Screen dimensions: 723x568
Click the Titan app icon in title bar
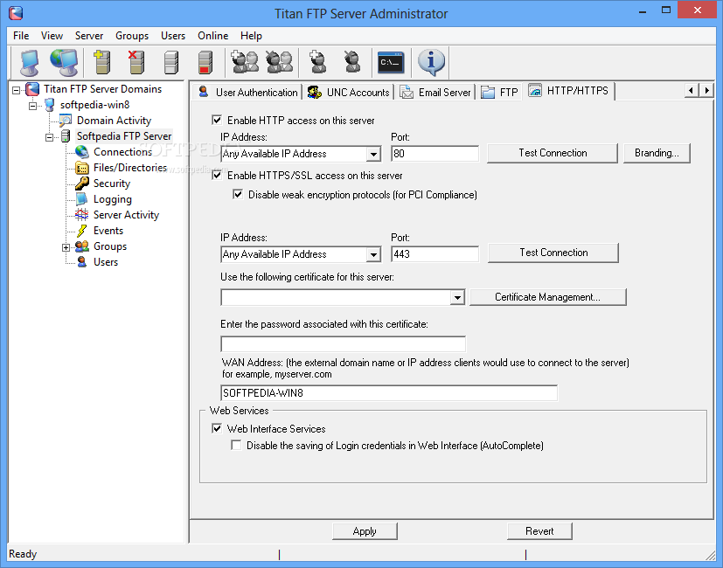point(16,13)
